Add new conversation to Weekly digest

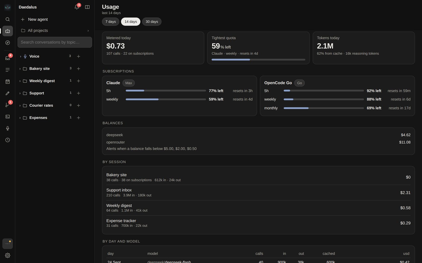[x=78, y=81]
